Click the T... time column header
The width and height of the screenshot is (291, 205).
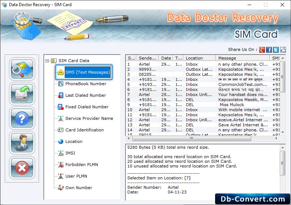tap(178, 58)
